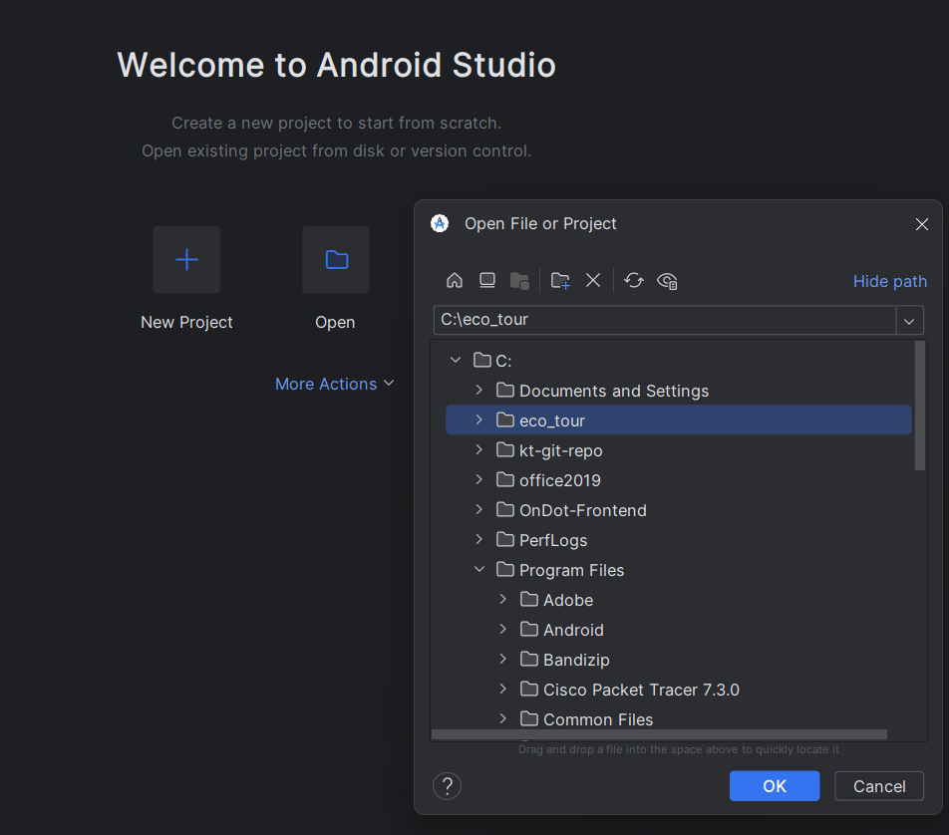949x835 pixels.
Task: Click the path field containing C:\eco_tour
Action: (x=665, y=320)
